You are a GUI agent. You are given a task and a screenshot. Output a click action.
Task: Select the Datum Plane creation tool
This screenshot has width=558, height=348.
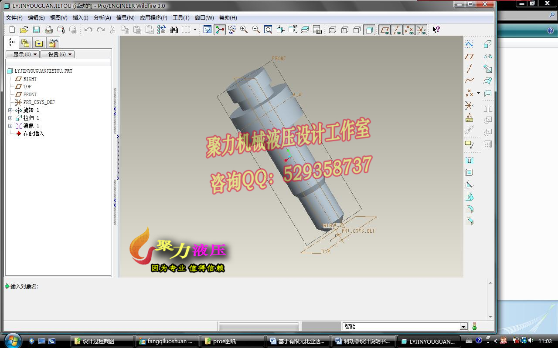(x=469, y=57)
